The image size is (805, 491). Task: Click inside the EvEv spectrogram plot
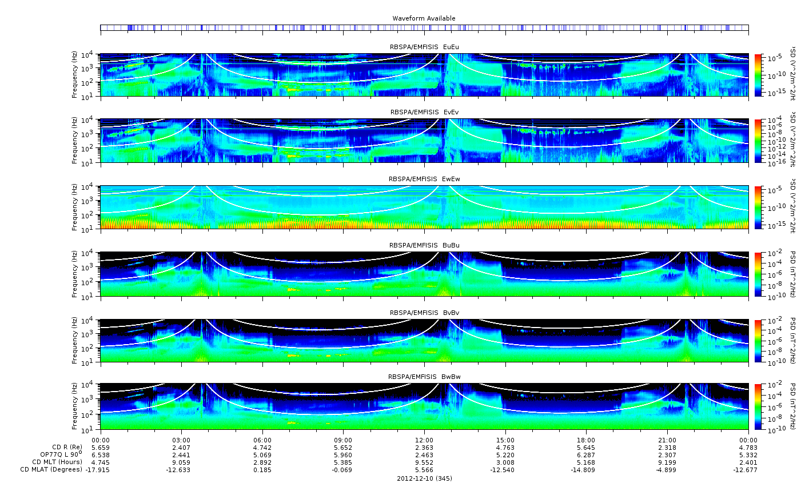pyautogui.click(x=424, y=141)
